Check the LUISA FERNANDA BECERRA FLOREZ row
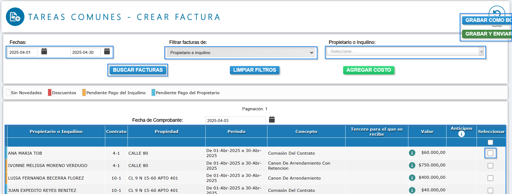The width and height of the screenshot is (512, 194). (x=490, y=178)
